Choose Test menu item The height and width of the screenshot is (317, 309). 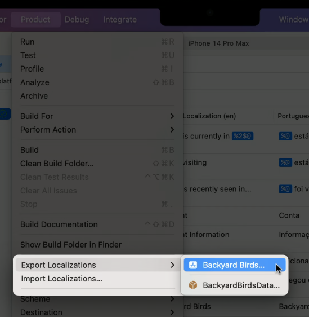click(97, 55)
